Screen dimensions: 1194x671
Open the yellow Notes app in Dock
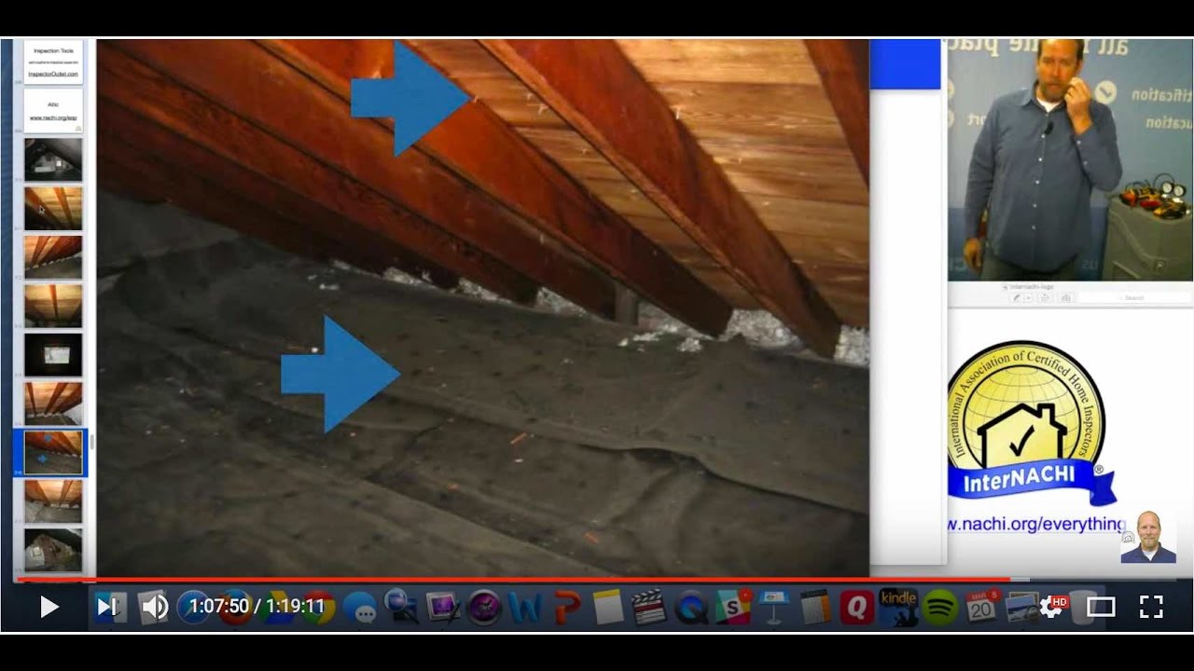pos(608,608)
